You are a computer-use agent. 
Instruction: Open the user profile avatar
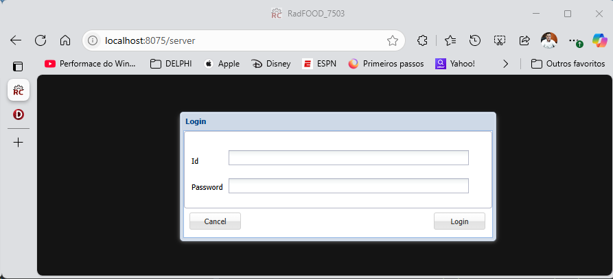[x=548, y=40]
